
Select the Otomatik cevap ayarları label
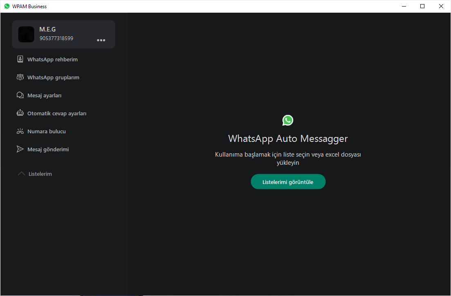pos(57,113)
